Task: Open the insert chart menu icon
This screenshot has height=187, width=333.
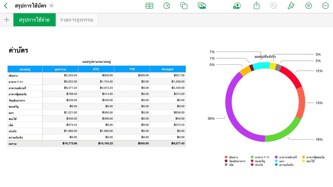Action: tap(166, 6)
